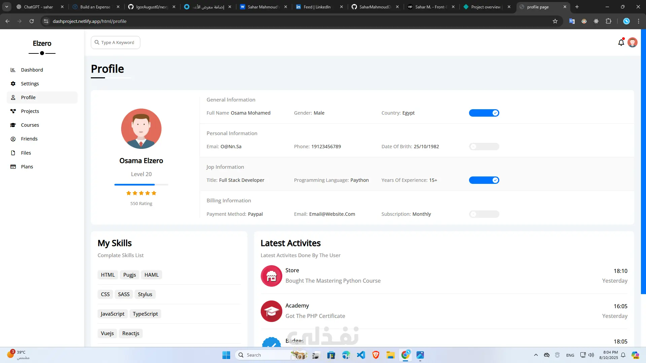Click the Academy graduation cap icon

[x=271, y=311]
